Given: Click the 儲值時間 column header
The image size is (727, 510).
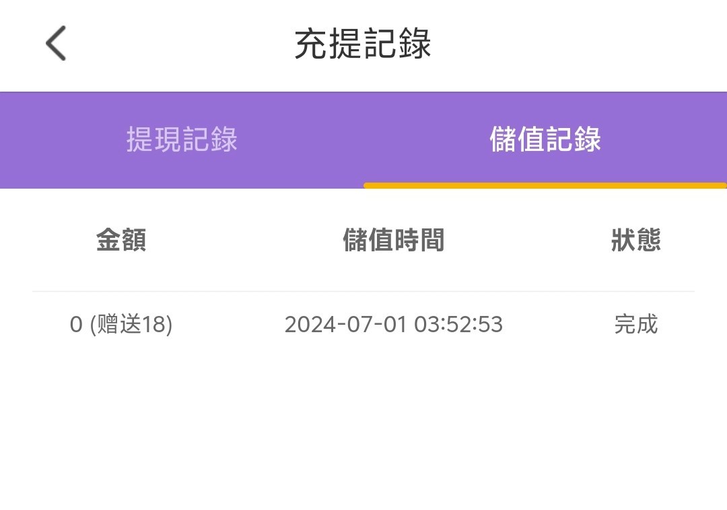Looking at the screenshot, I should click(x=393, y=240).
